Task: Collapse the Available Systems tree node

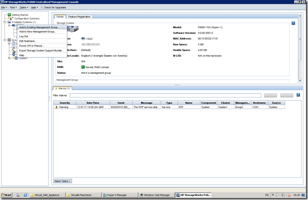Action: pos(5,22)
